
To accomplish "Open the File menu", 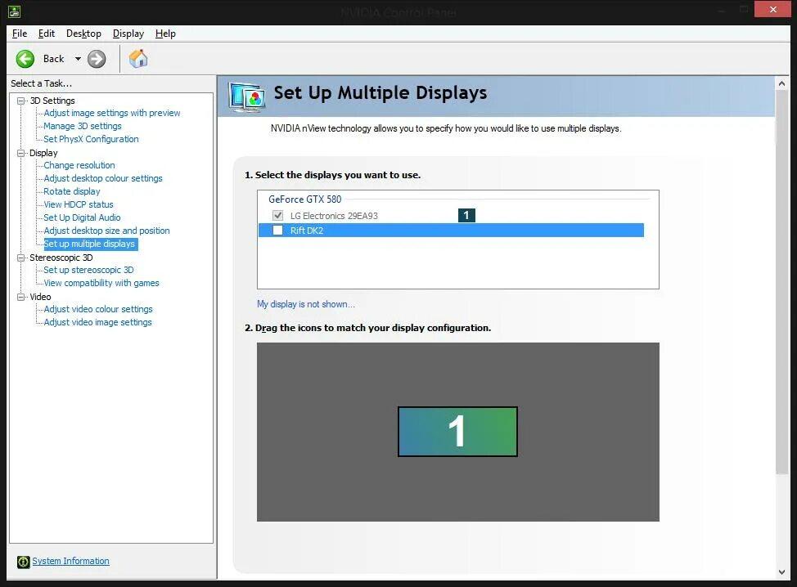I will point(20,34).
